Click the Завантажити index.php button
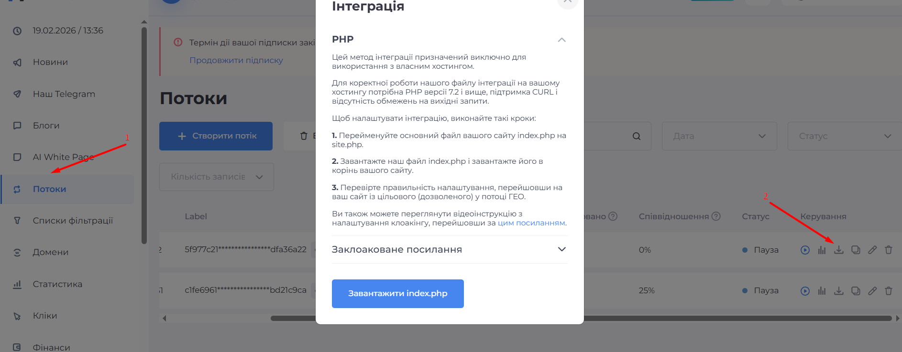 click(x=397, y=293)
